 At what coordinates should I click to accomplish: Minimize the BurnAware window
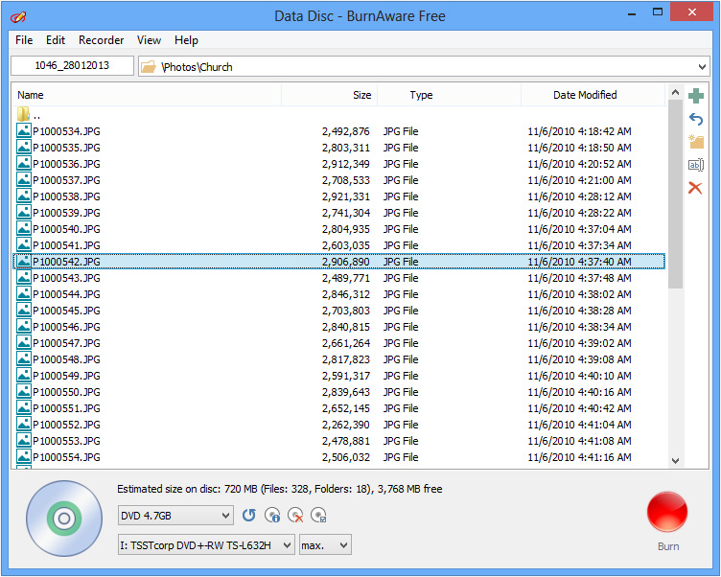[632, 13]
